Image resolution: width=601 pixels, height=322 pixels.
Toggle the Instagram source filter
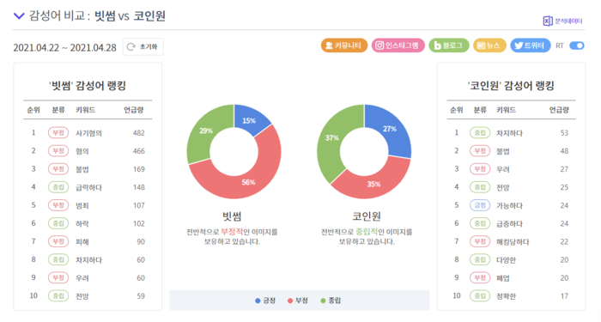[x=398, y=46]
